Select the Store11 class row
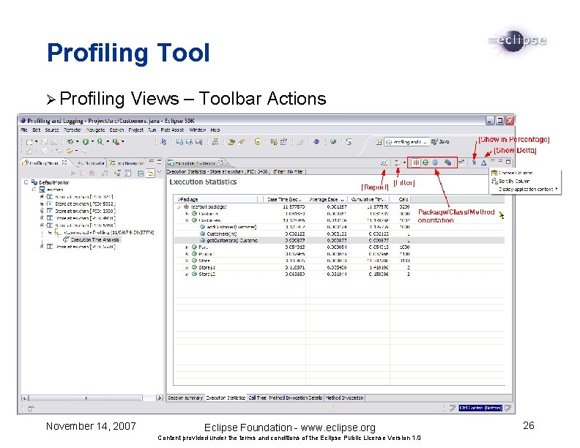The image size is (580, 448). [x=339, y=268]
